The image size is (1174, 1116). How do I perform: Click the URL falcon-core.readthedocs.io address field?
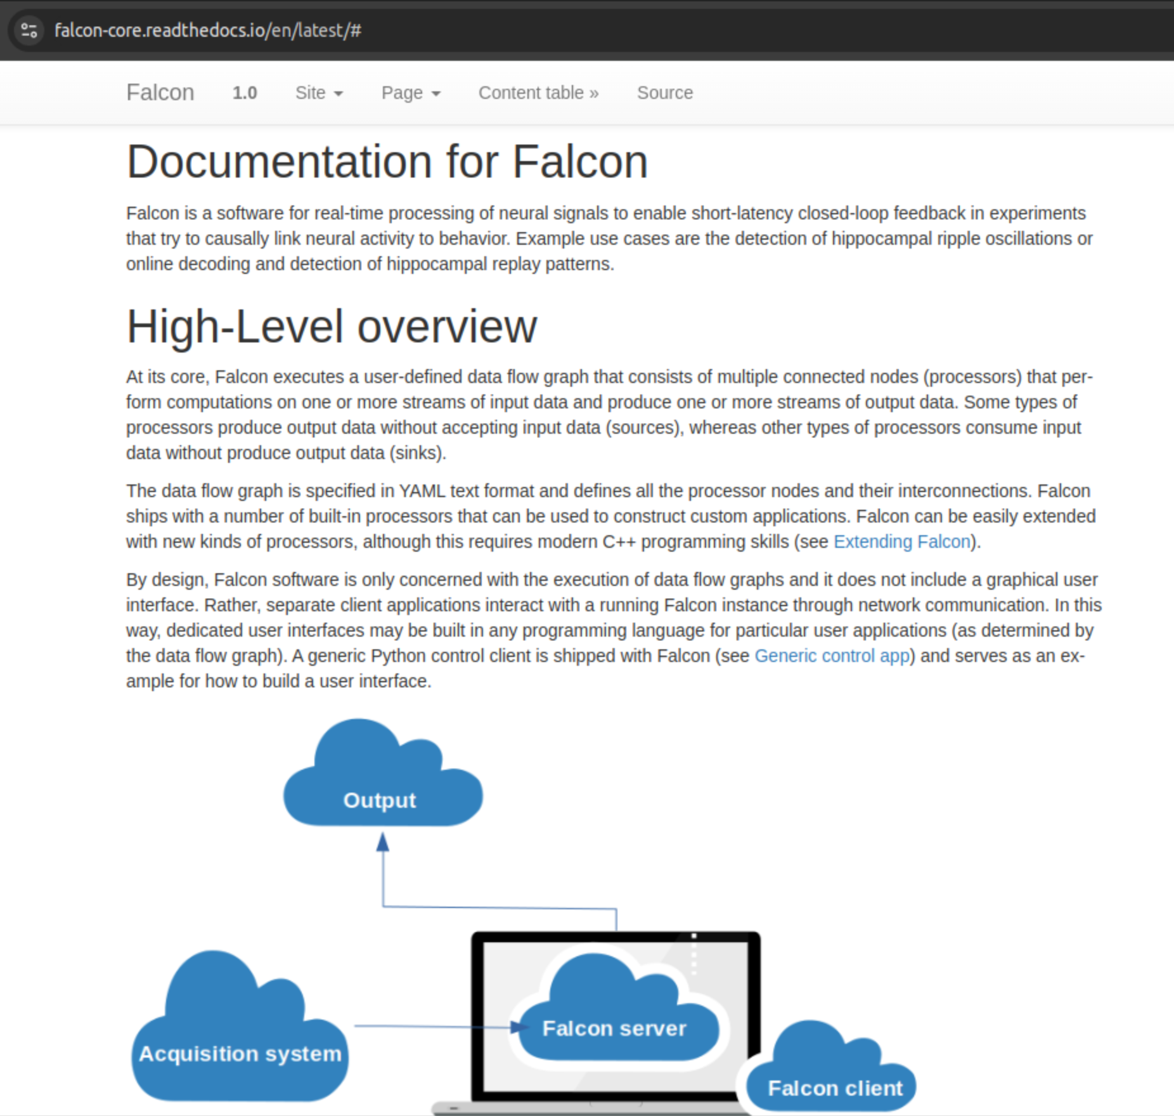[208, 30]
